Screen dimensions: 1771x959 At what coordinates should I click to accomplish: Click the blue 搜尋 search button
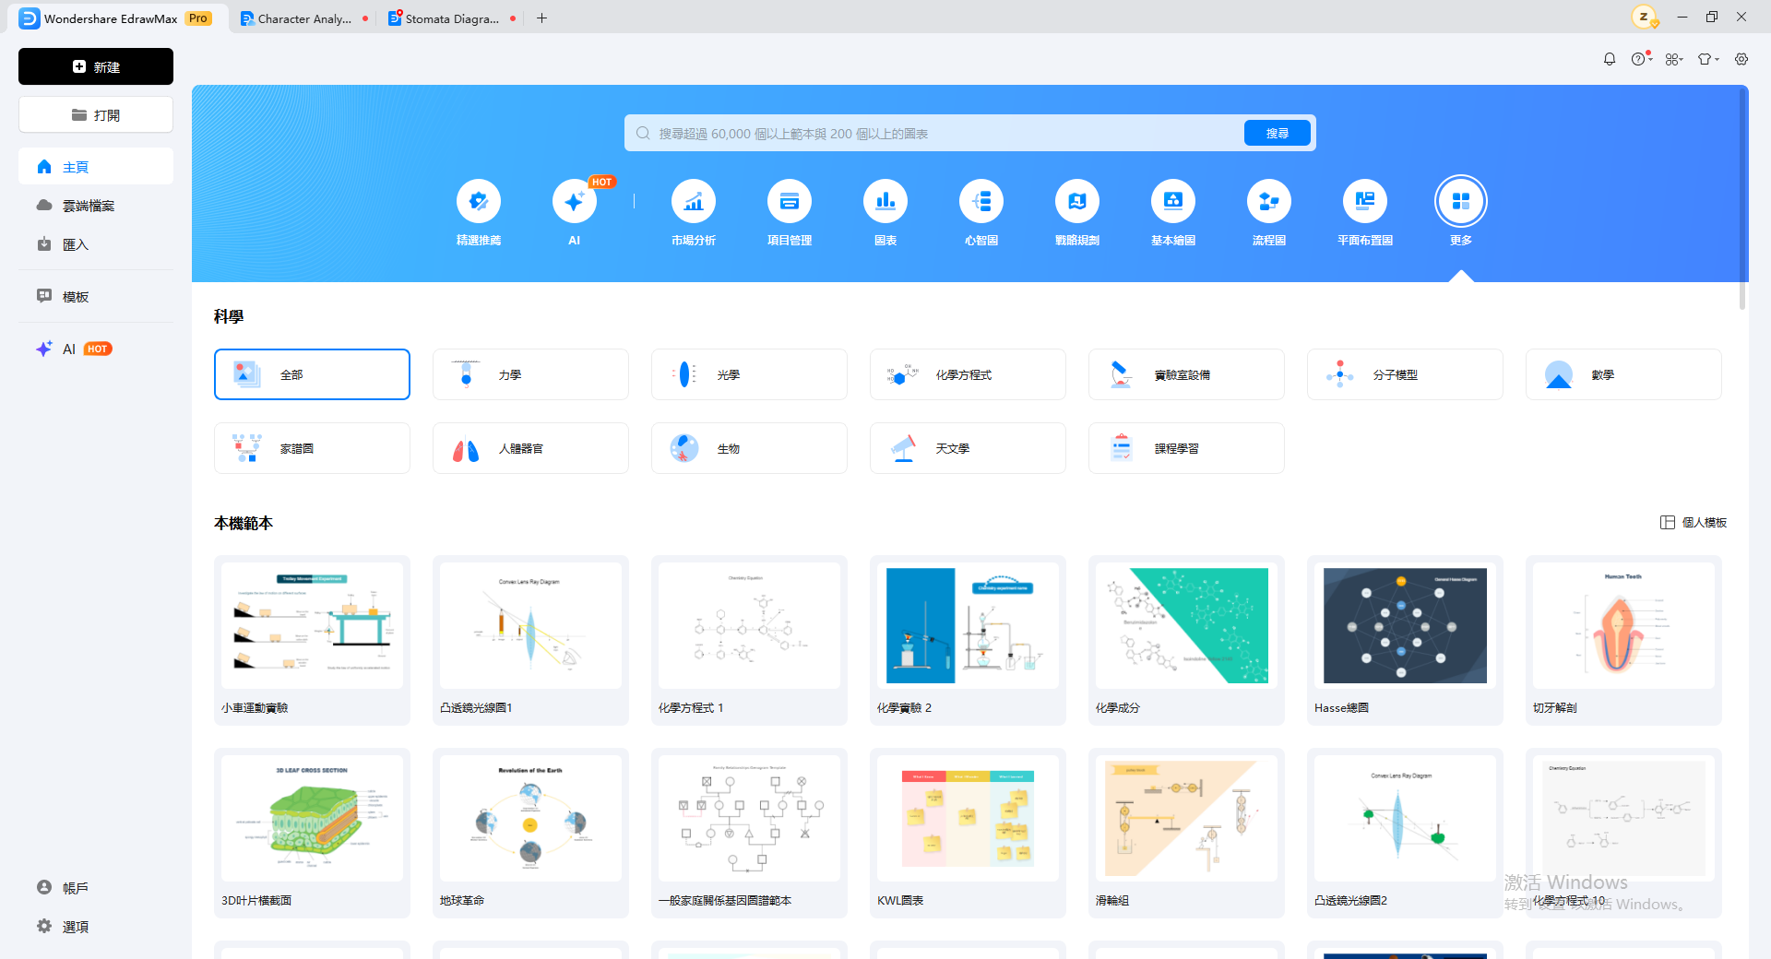coord(1278,133)
